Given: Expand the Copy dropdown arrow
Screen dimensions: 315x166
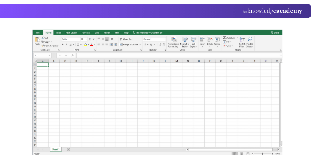Looking at the screenshot, I should pyautogui.click(x=52, y=42).
